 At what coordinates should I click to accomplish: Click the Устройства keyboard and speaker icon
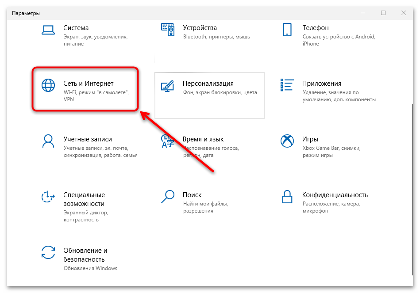[x=167, y=30]
